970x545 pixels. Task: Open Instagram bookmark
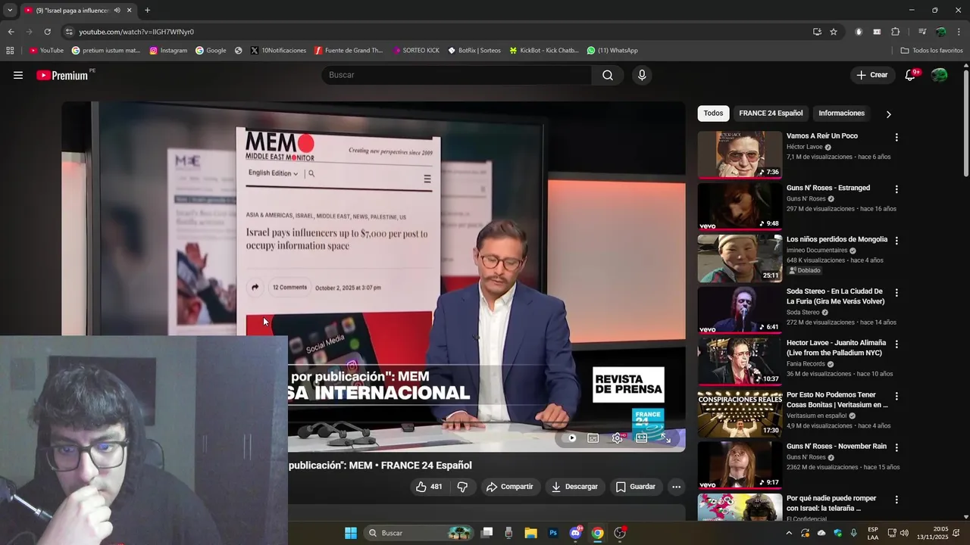pos(168,51)
